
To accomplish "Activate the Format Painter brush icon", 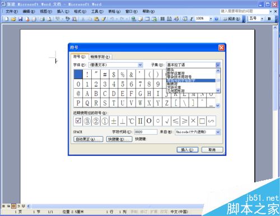I will 104,19.
